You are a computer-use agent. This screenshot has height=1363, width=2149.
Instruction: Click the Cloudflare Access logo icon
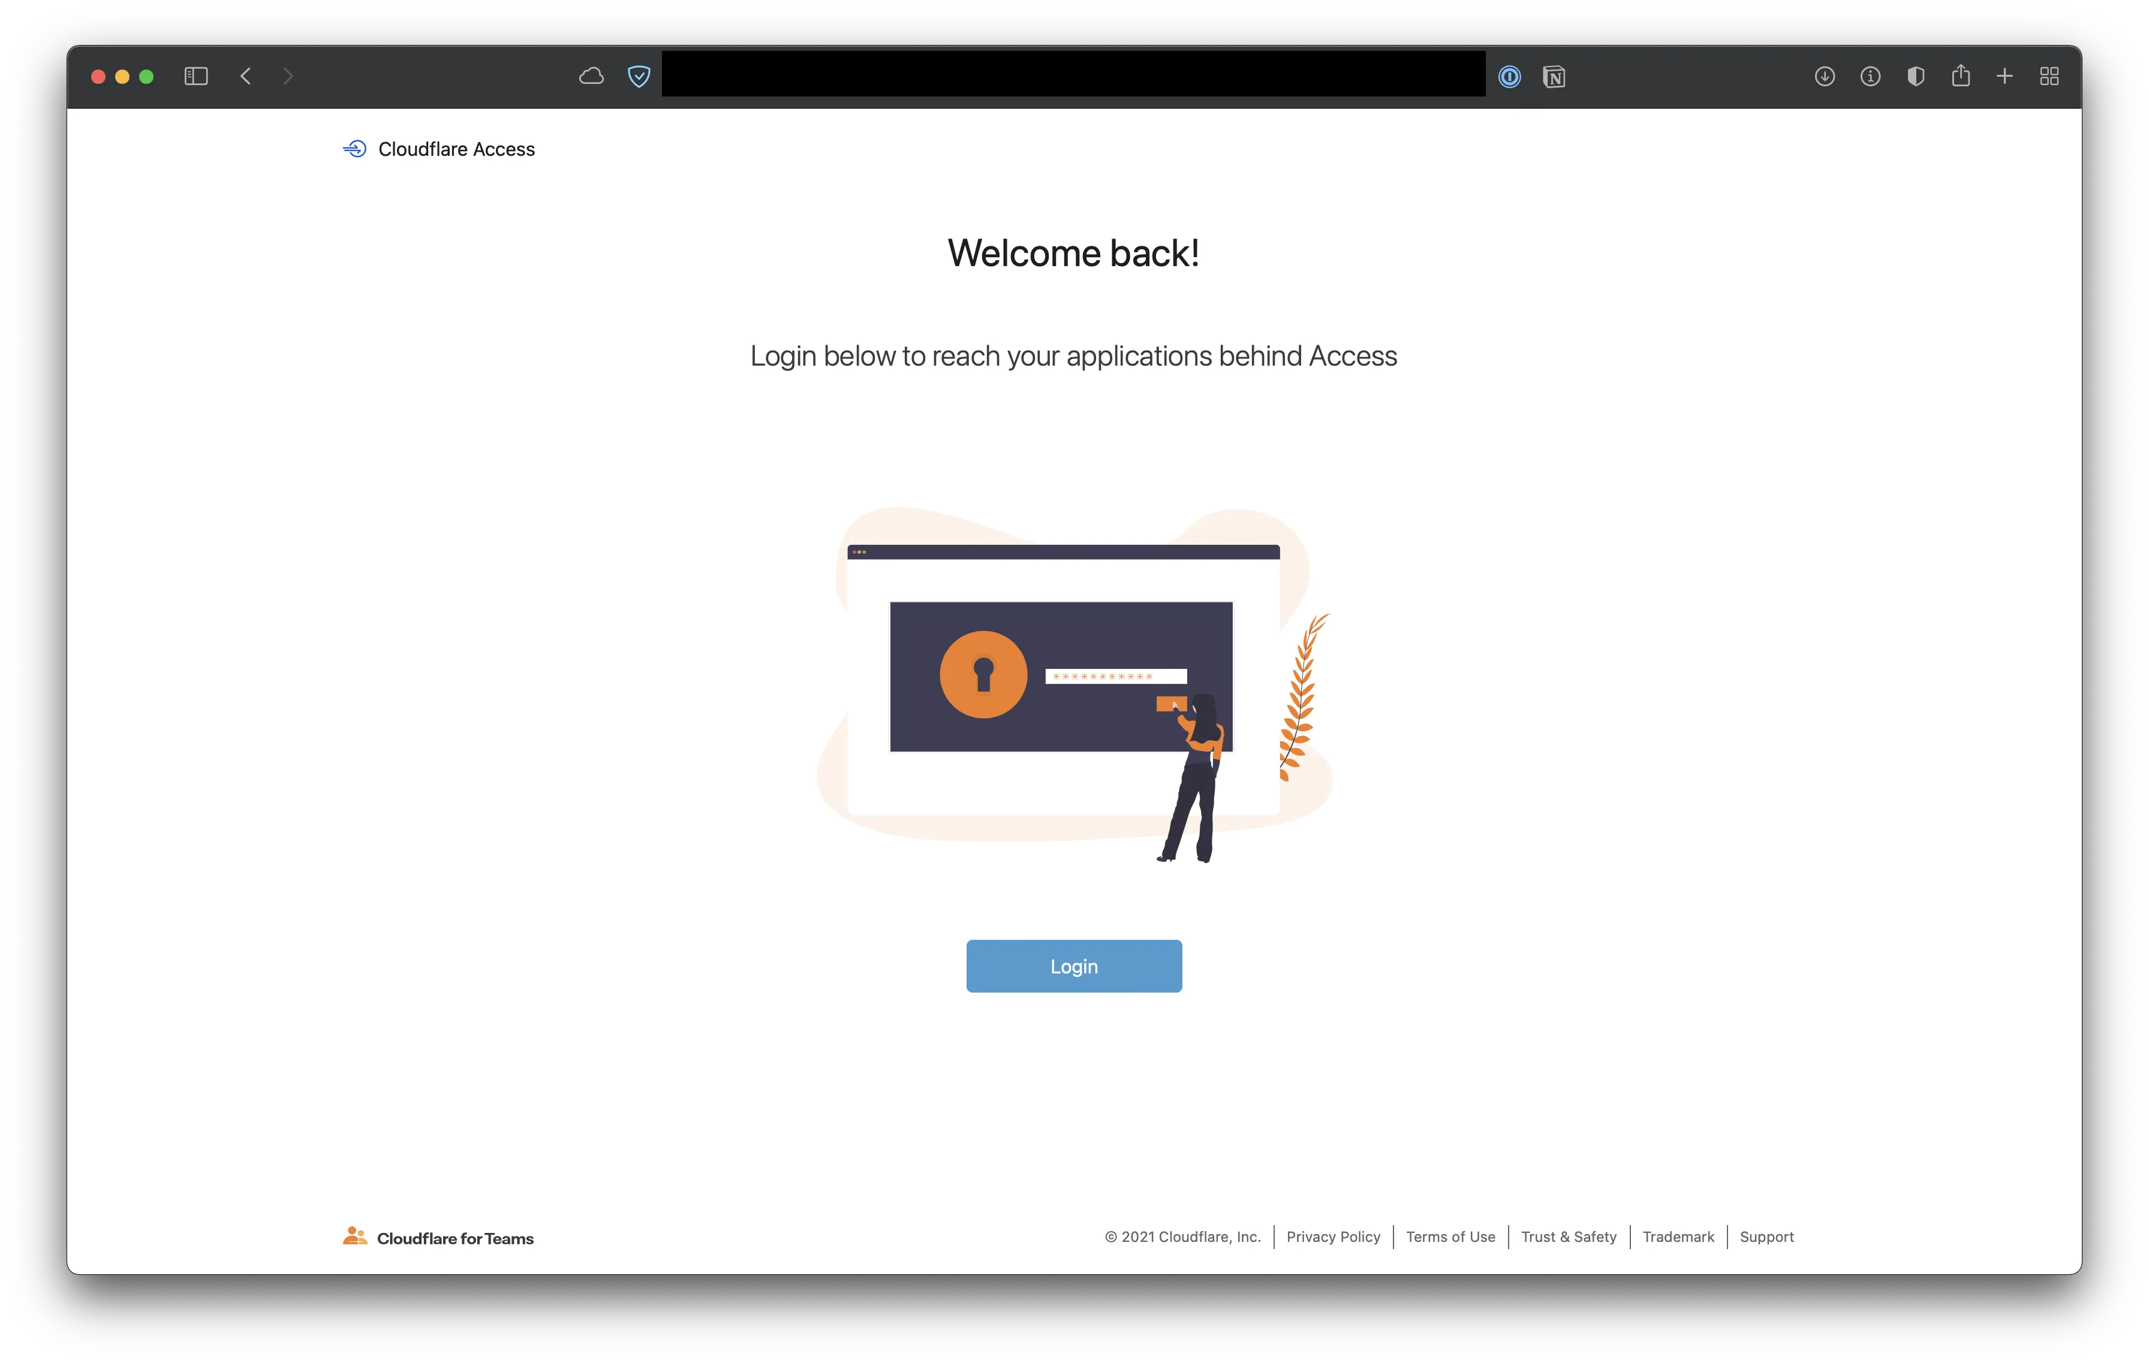tap(351, 149)
